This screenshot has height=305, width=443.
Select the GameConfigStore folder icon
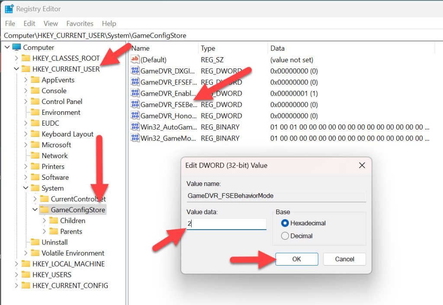tap(46, 210)
